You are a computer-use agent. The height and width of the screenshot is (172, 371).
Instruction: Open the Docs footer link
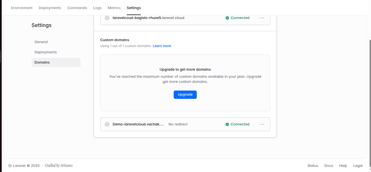click(x=329, y=166)
